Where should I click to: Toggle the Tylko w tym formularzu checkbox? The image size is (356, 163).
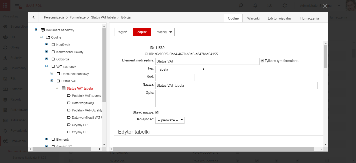(x=262, y=61)
